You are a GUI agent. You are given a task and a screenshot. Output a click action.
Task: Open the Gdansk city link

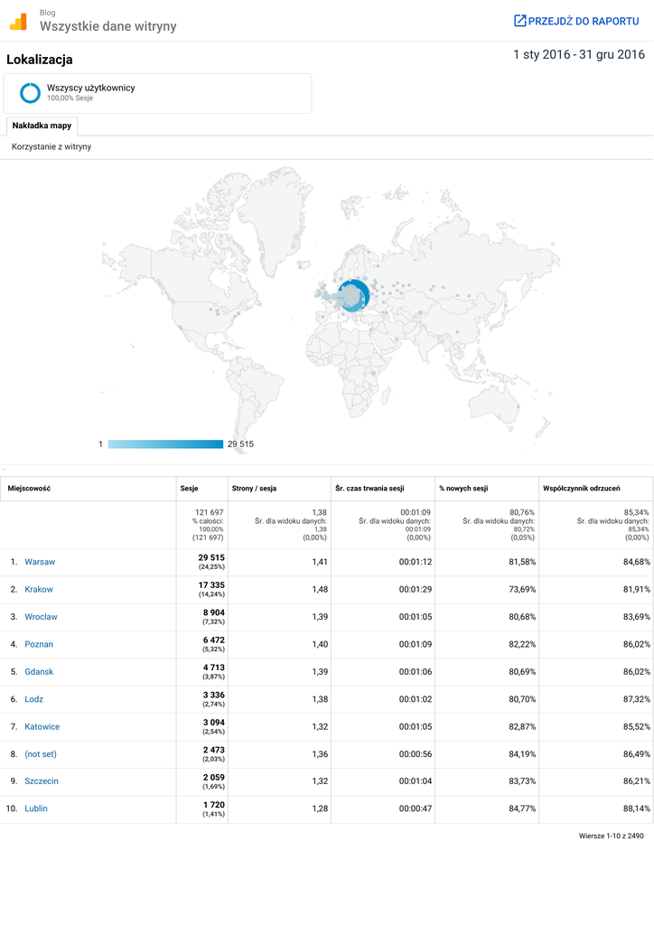point(39,672)
